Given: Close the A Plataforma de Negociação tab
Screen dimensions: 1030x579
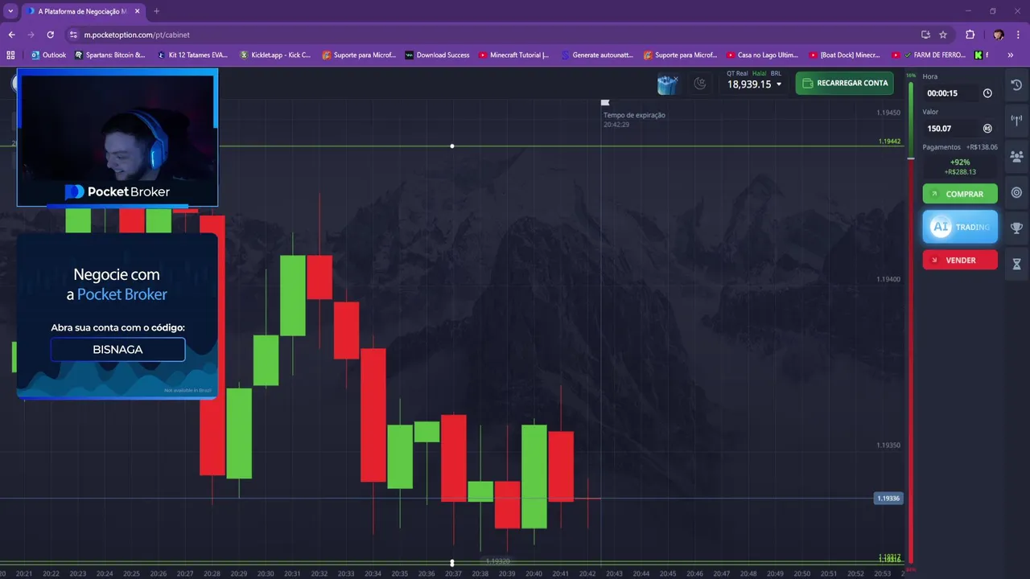Looking at the screenshot, I should (x=137, y=11).
